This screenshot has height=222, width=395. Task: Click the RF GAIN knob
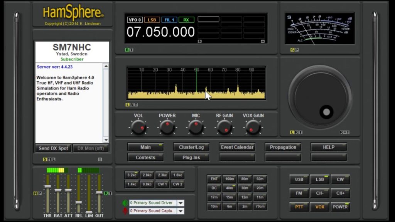click(x=224, y=127)
